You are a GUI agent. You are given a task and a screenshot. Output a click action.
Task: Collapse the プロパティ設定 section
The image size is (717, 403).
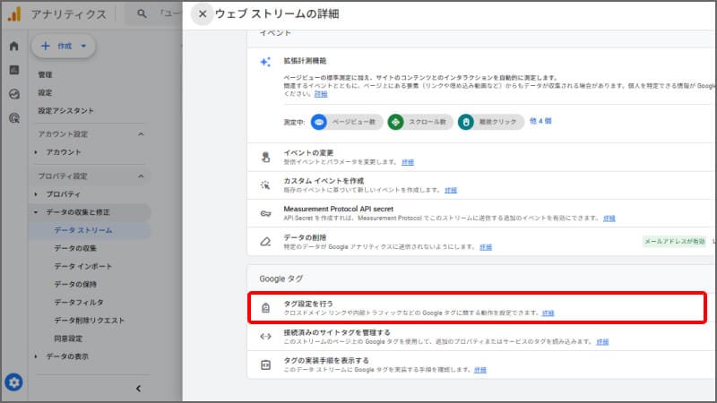click(141, 176)
